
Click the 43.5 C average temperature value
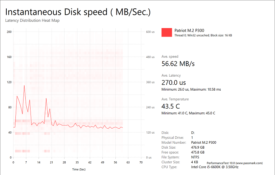(x=170, y=106)
